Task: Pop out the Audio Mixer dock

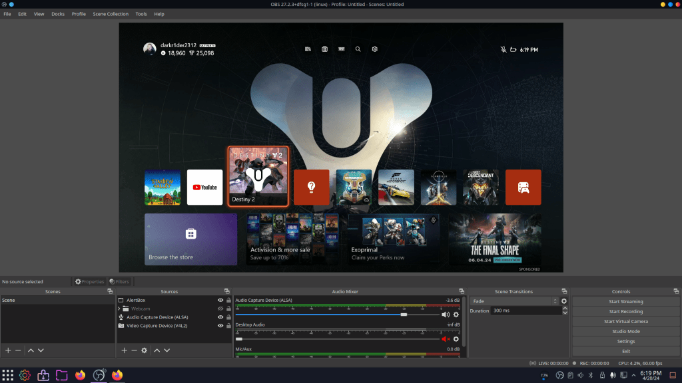Action: [462, 291]
